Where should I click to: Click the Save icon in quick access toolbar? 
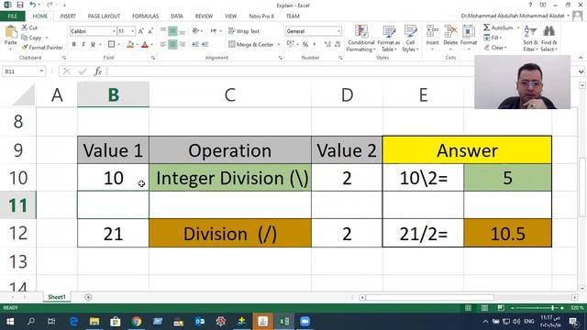tap(20, 5)
